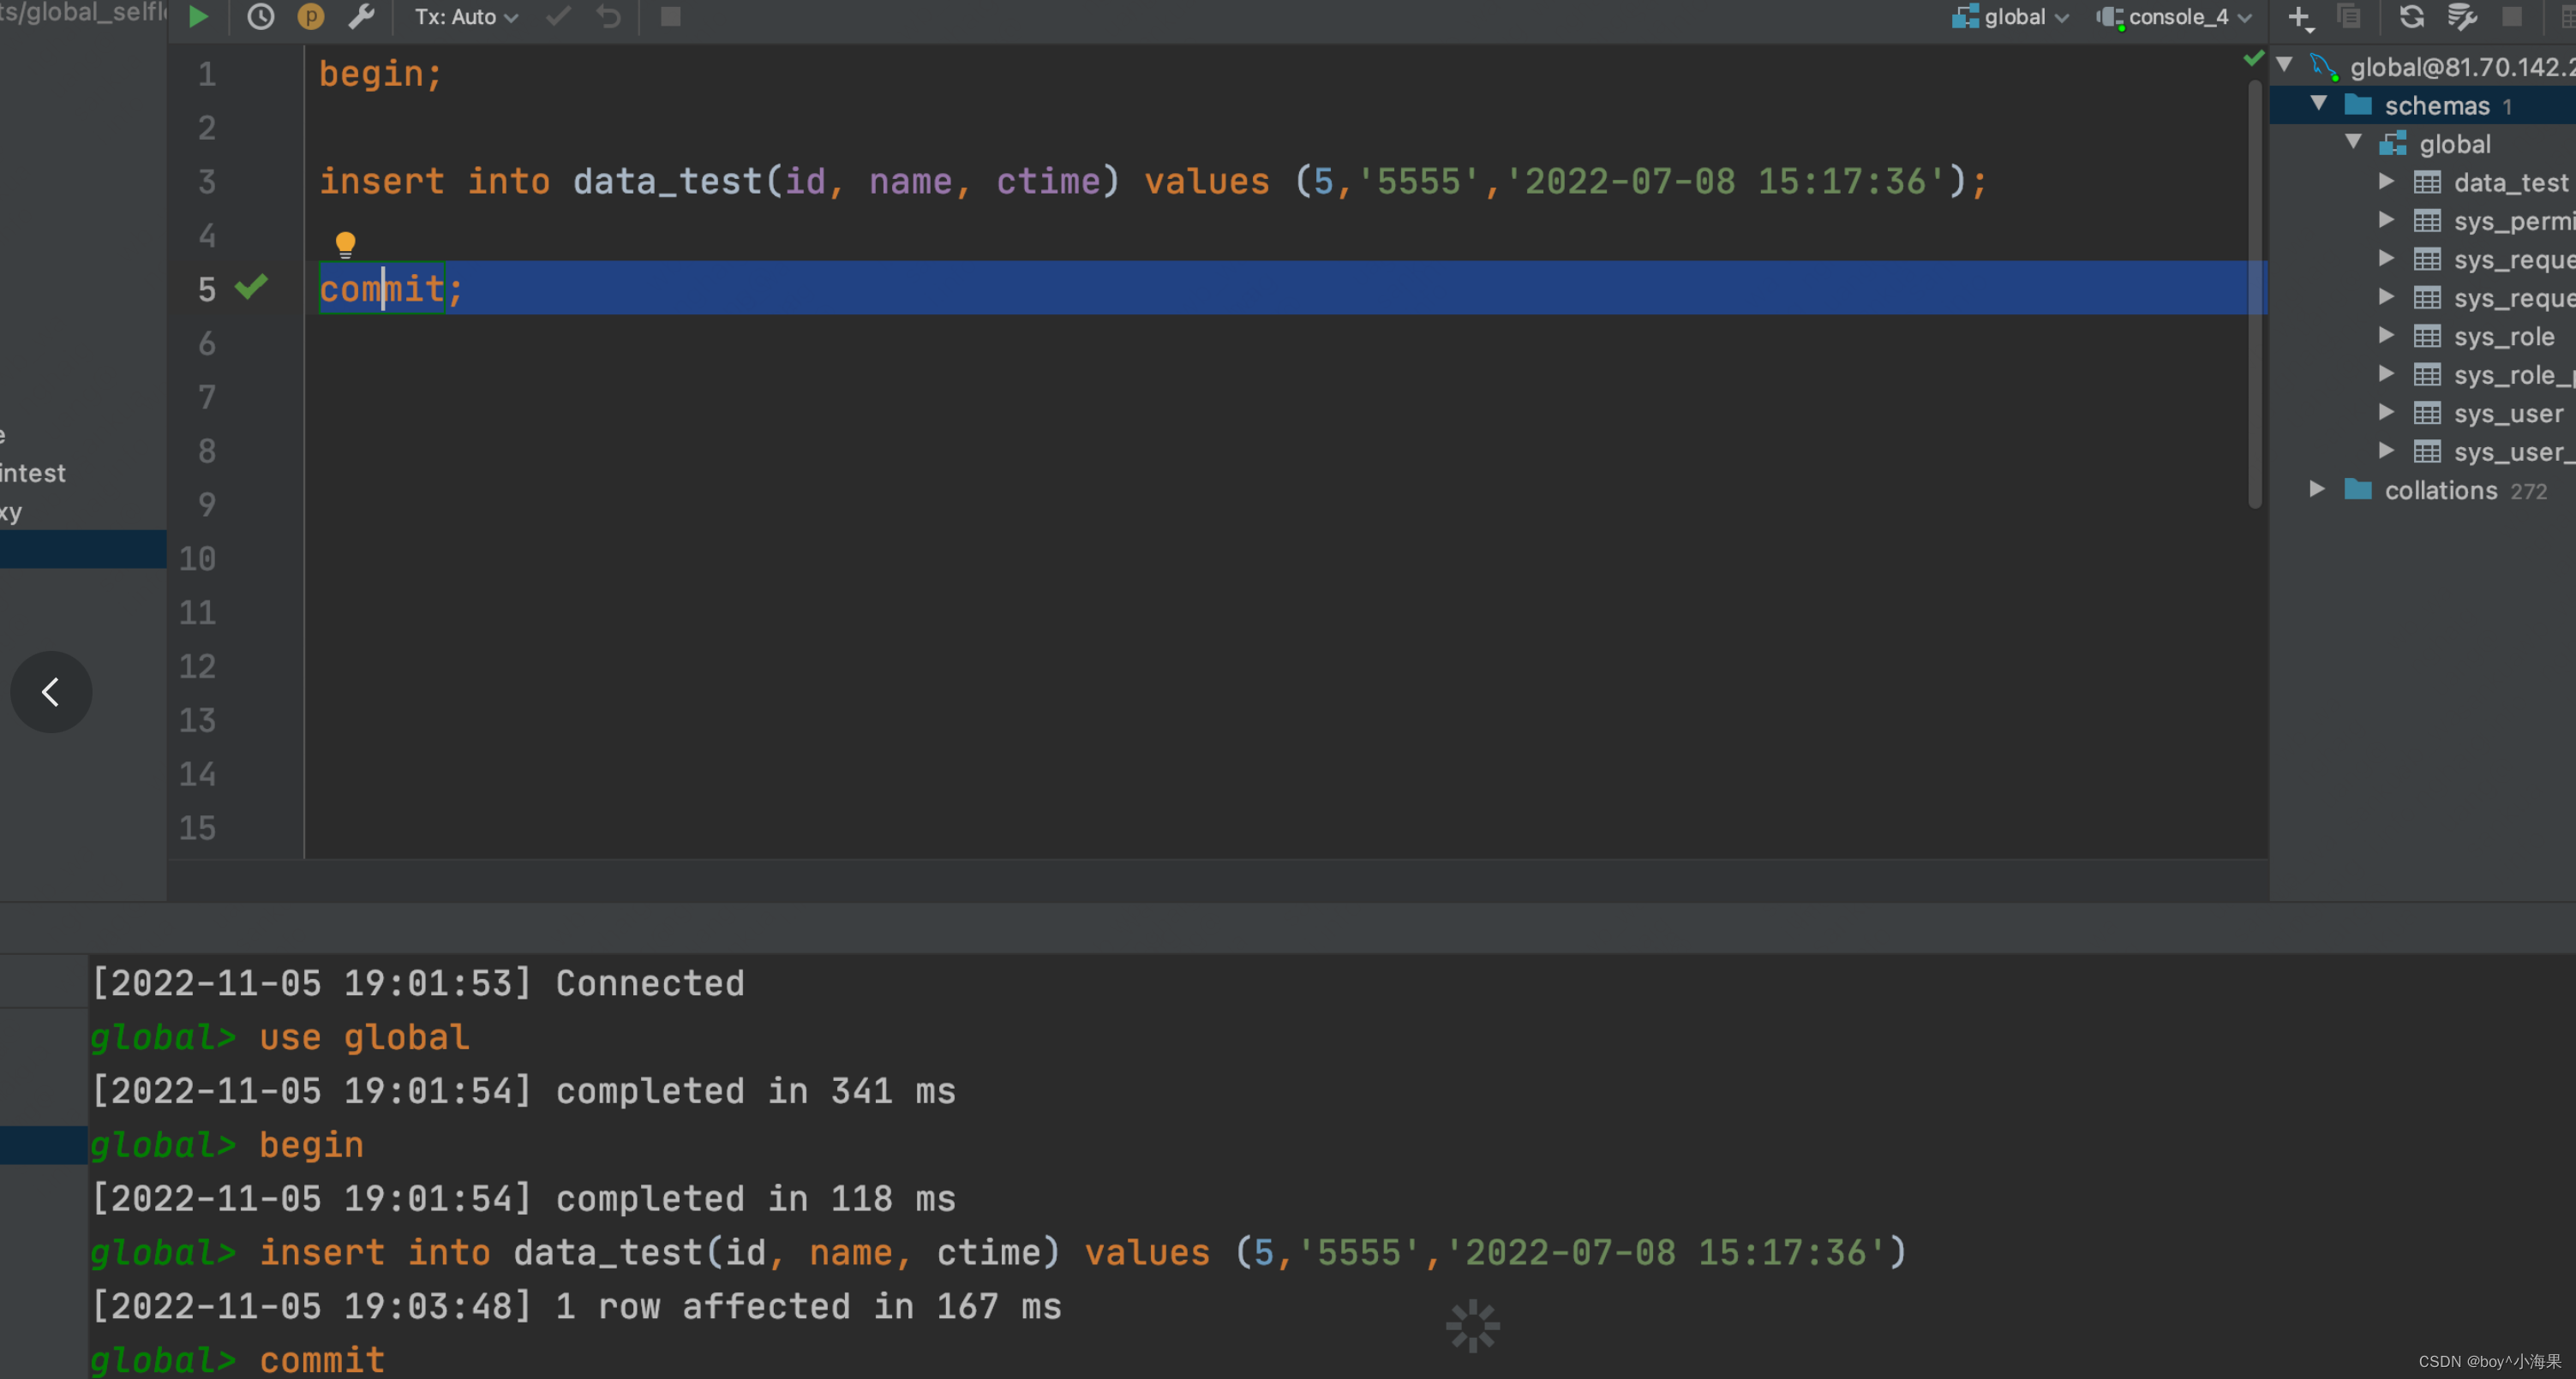Click the stop execution square in editor toolbar
Image resolution: width=2576 pixels, height=1379 pixels.
(x=670, y=17)
